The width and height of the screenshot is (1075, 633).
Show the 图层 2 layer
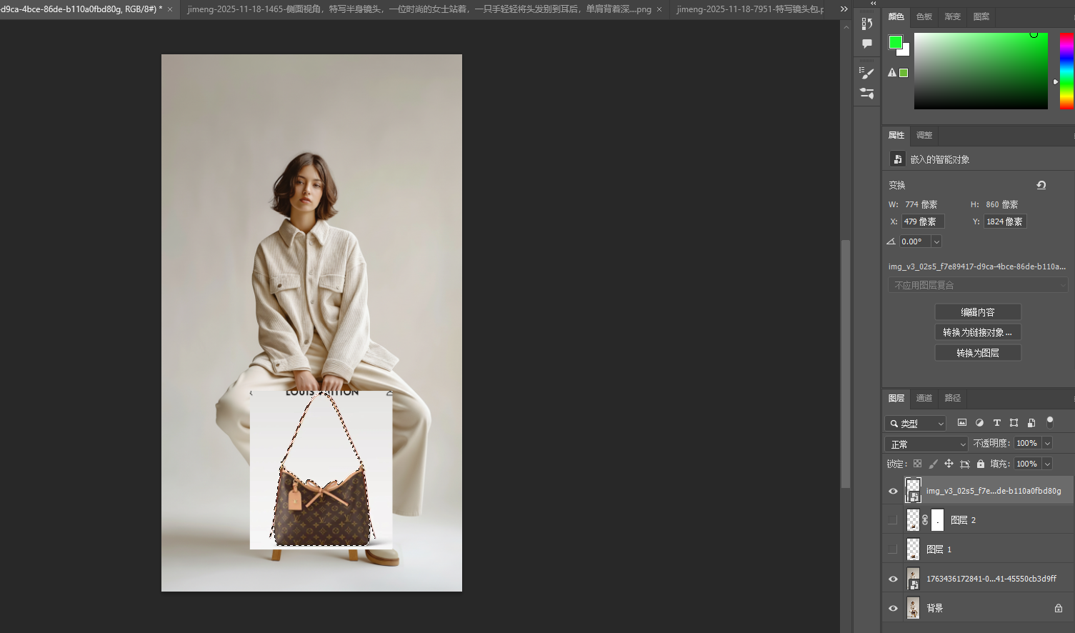(893, 520)
